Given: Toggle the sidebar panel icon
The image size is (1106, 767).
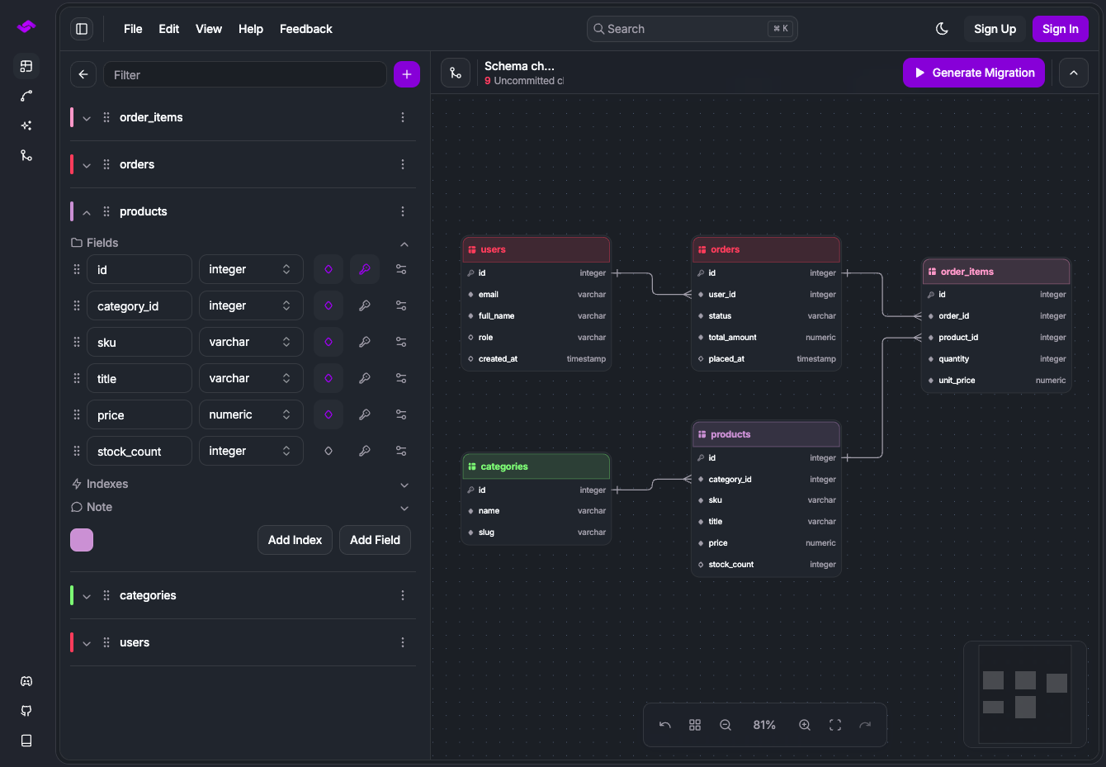Looking at the screenshot, I should (82, 29).
